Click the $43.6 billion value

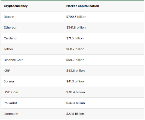click(x=75, y=70)
